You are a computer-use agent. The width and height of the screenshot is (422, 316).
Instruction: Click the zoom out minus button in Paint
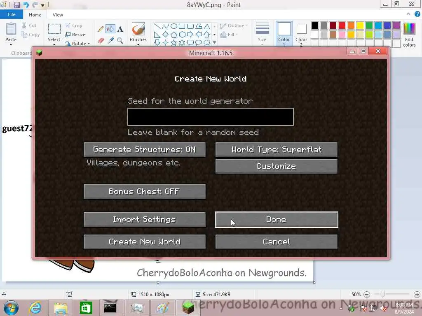(x=366, y=295)
